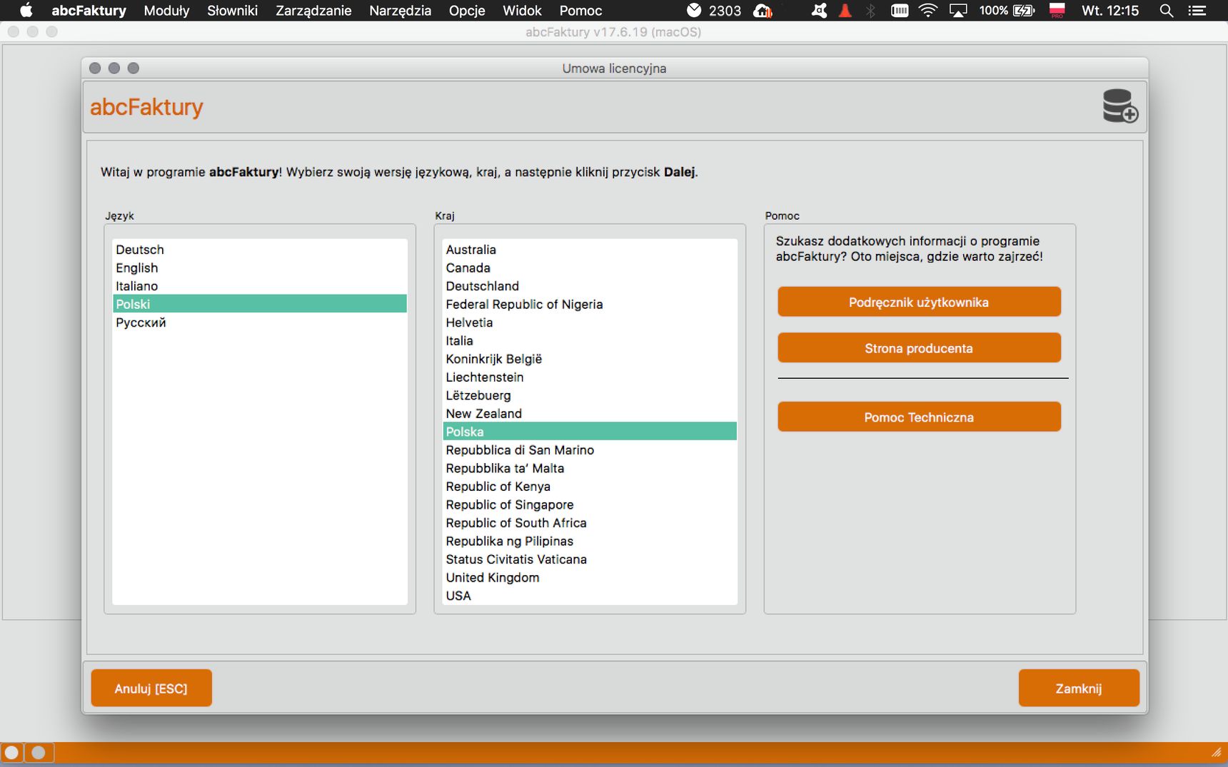Select Republic of South Africa

click(590, 523)
